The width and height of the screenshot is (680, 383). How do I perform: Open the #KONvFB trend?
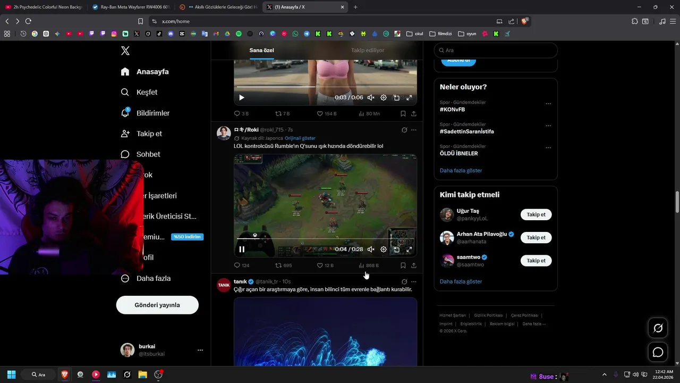[452, 110]
